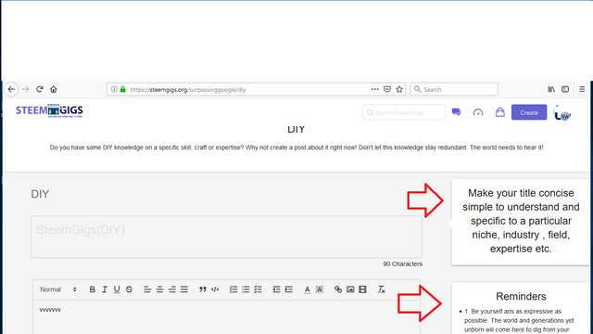Toggle bold formatting

coord(93,289)
